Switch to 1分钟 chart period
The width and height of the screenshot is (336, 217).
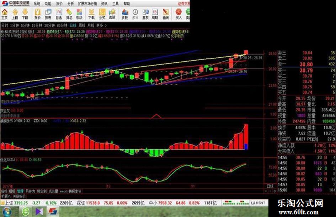tap(14, 25)
